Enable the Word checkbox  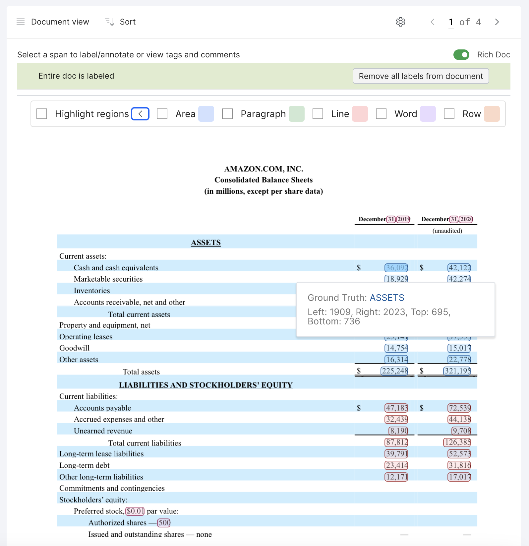tap(381, 114)
